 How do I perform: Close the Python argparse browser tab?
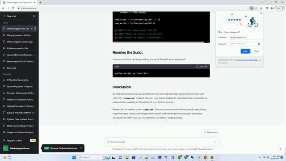pyautogui.click(x=34, y=3)
